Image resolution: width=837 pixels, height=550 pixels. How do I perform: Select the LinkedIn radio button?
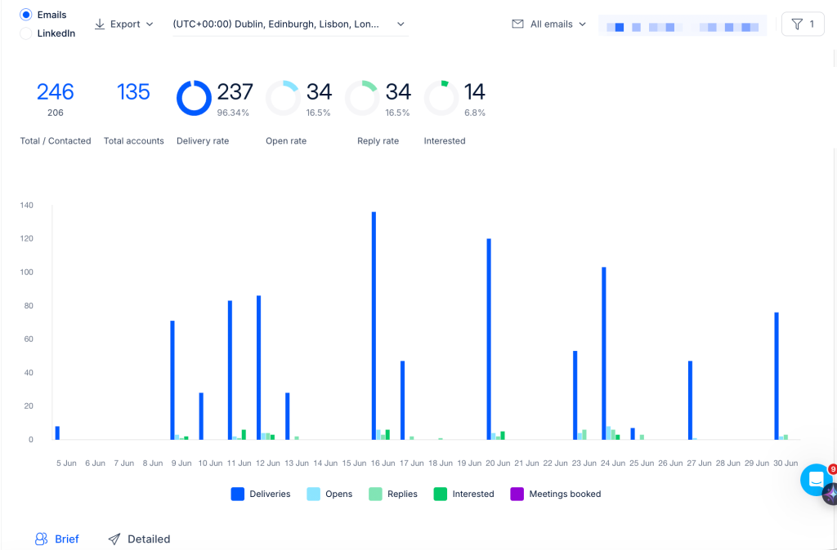click(25, 33)
